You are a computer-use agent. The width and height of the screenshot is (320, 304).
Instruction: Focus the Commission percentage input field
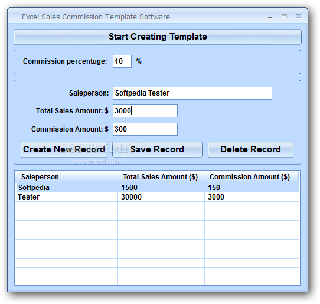click(122, 61)
